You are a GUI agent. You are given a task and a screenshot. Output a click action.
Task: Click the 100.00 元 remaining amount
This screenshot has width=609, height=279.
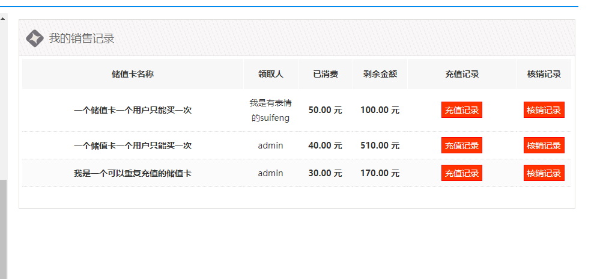[x=380, y=110]
